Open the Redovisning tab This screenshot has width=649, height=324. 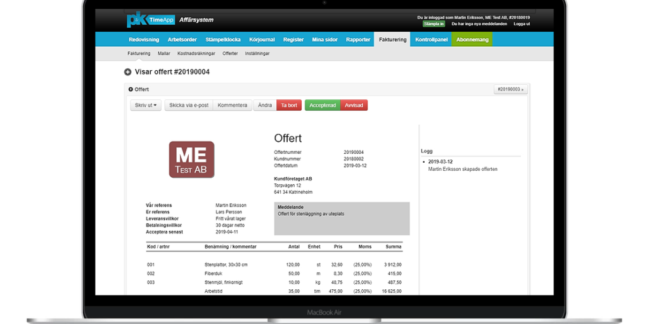(144, 39)
